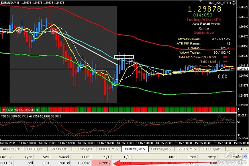Click the blue up arrow beside the Profit column
This screenshot has height=166, width=249.
pos(245,156)
